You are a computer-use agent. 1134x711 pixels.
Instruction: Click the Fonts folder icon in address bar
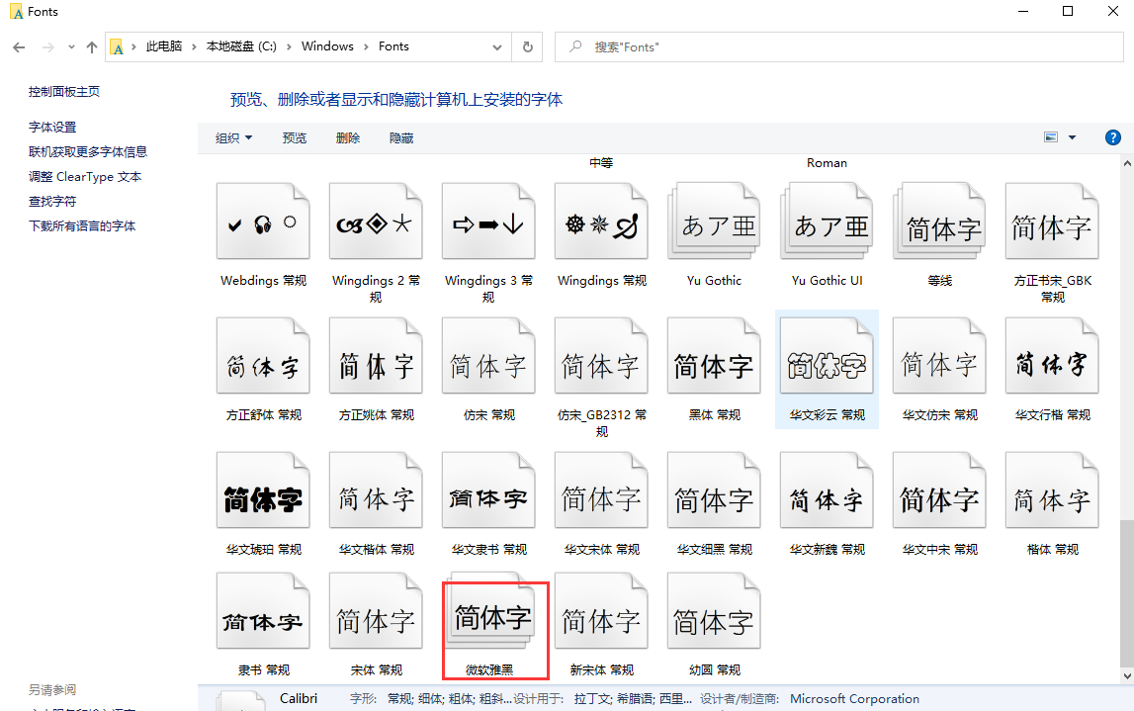click(x=117, y=47)
